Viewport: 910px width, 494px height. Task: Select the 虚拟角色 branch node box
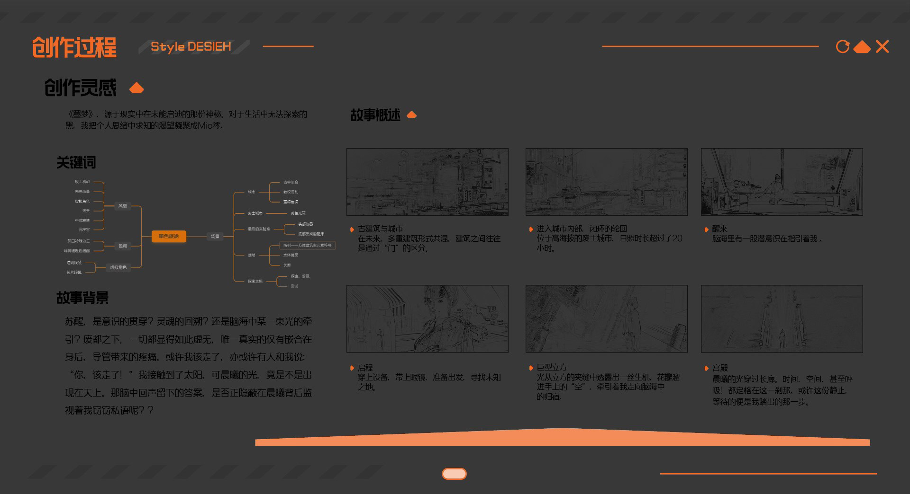point(118,267)
